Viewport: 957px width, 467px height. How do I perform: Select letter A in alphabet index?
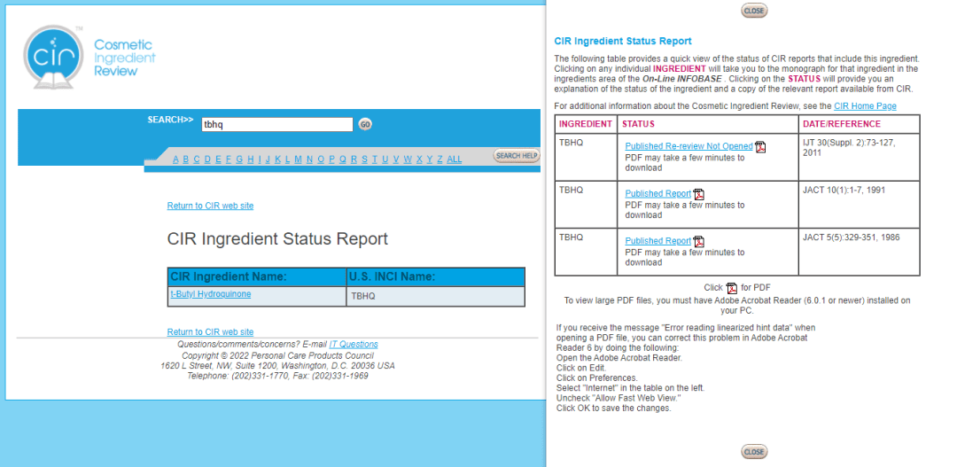[175, 160]
